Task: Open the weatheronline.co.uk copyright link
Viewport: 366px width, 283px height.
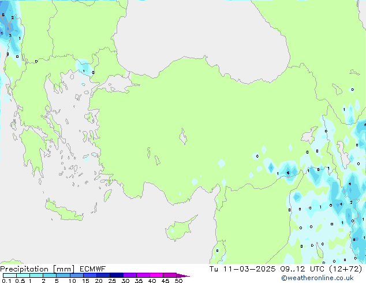Action: point(318,278)
